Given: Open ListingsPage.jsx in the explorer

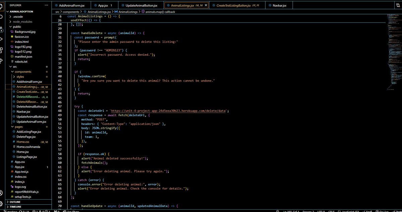Looking at the screenshot, I should (27, 157).
